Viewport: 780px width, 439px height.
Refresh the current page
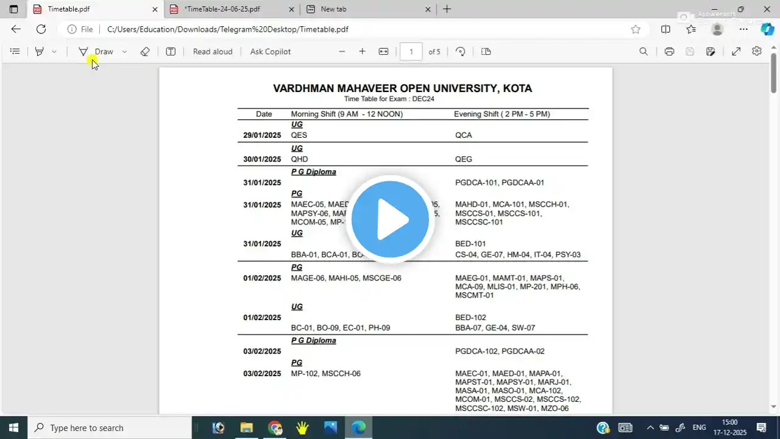41,29
